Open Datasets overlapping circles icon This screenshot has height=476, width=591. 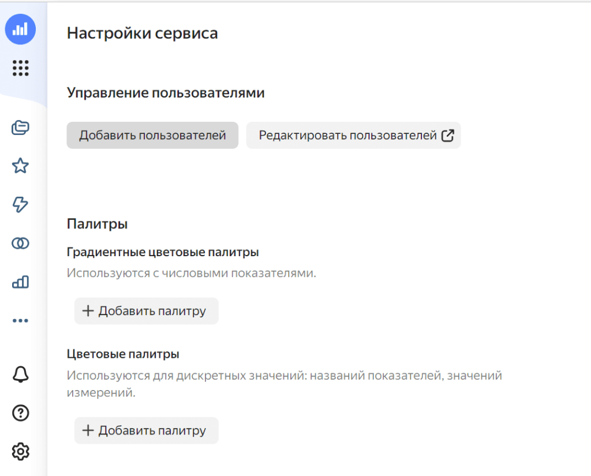(20, 243)
